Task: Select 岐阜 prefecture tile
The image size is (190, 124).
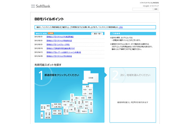Action: pyautogui.click(x=76, y=103)
